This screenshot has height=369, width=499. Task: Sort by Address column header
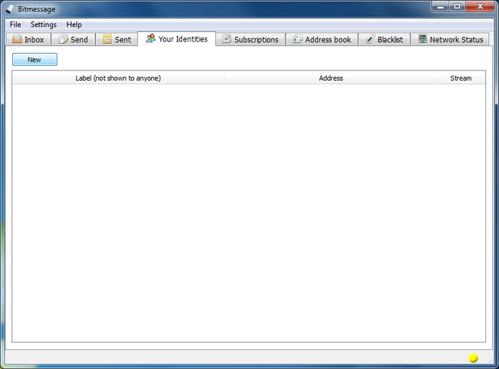[x=331, y=78]
